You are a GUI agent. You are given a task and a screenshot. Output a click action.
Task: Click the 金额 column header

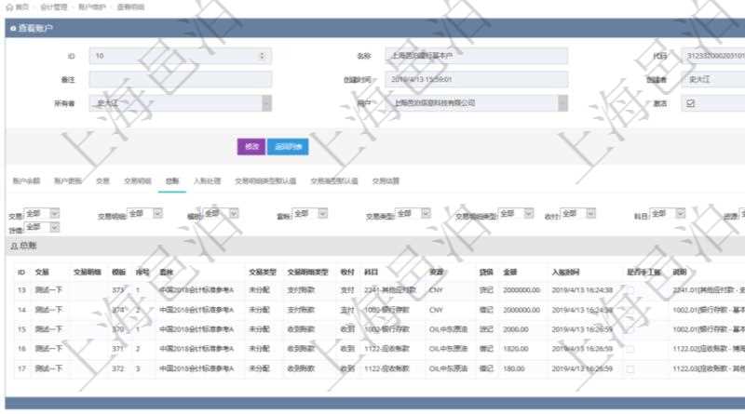coord(509,272)
